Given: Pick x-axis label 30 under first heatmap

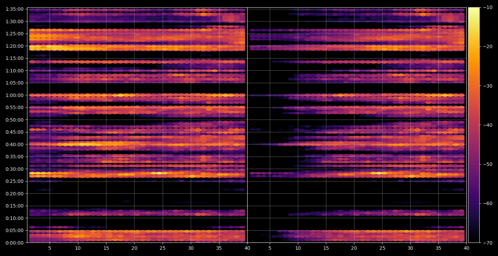Looking at the screenshot, I should (x=191, y=248).
